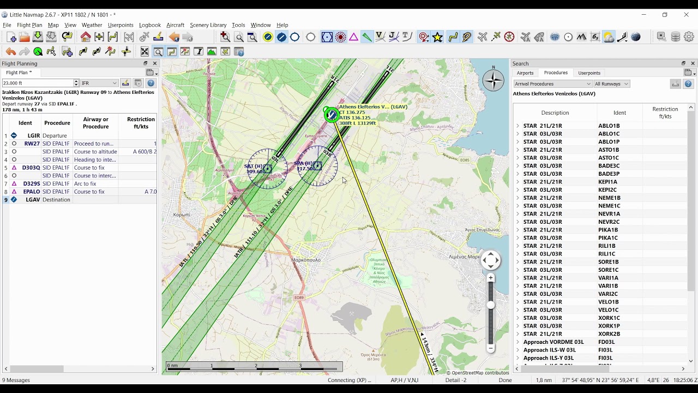This screenshot has height=393, width=698.
Task: Open a flight plan file
Action: [x=24, y=37]
